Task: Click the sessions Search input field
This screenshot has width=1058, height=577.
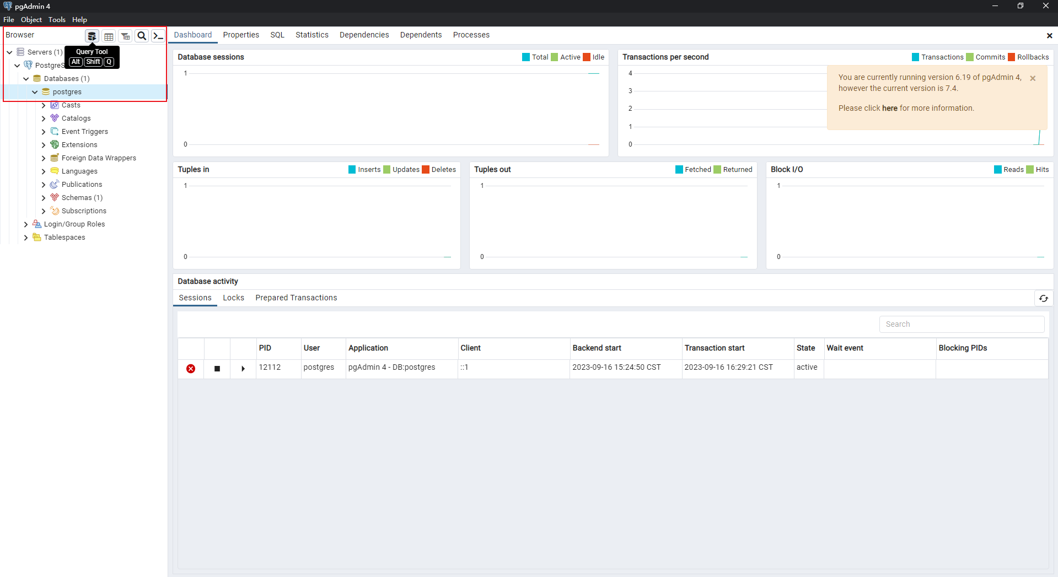Action: 962,324
